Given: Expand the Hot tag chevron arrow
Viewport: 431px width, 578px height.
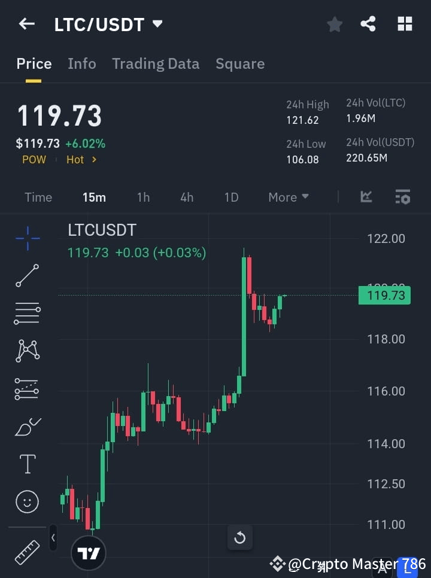Looking at the screenshot, I should tap(95, 160).
